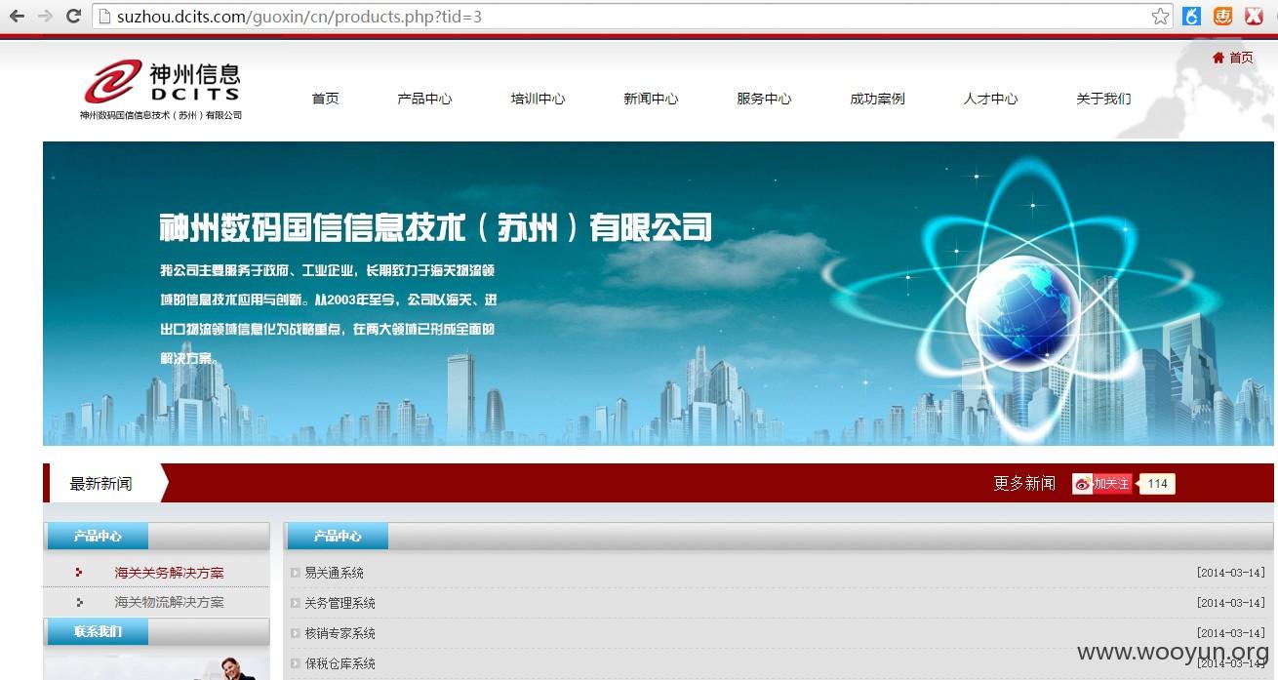
Task: Focus the address bar URL field
Action: 630,17
